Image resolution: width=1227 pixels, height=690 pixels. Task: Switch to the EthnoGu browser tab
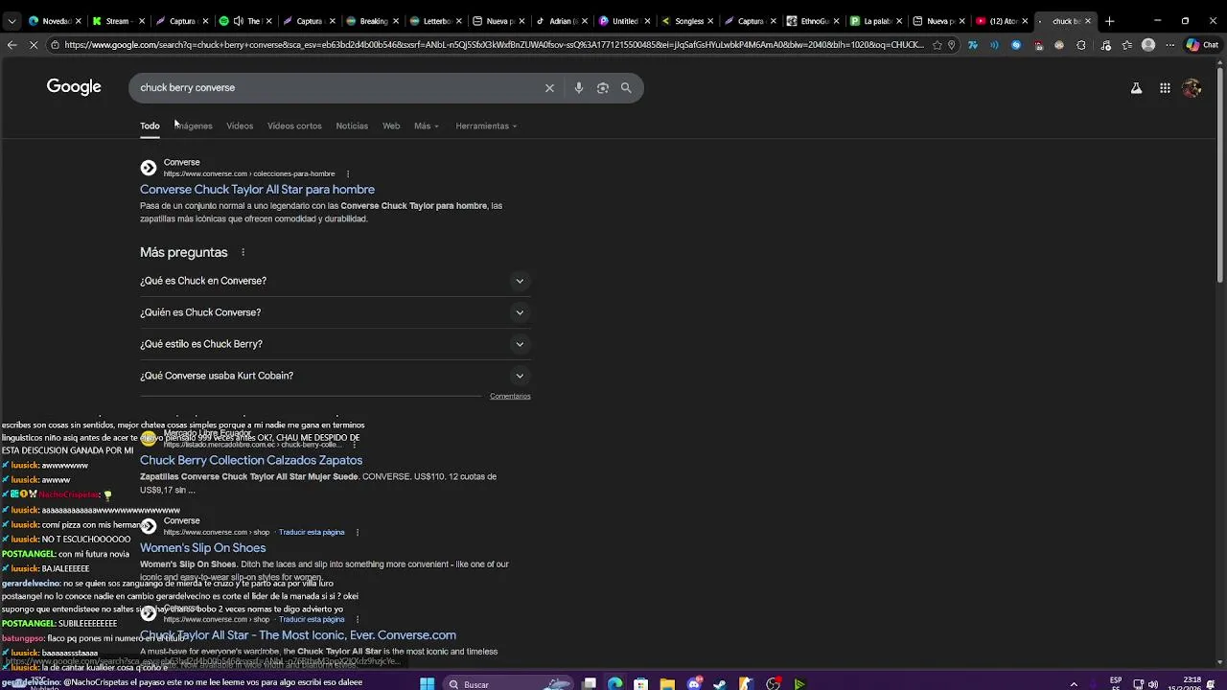[814, 21]
